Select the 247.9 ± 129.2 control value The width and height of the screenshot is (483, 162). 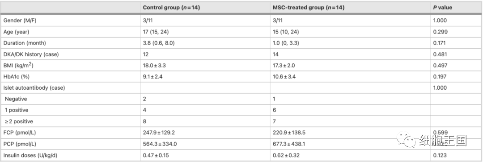(159, 133)
